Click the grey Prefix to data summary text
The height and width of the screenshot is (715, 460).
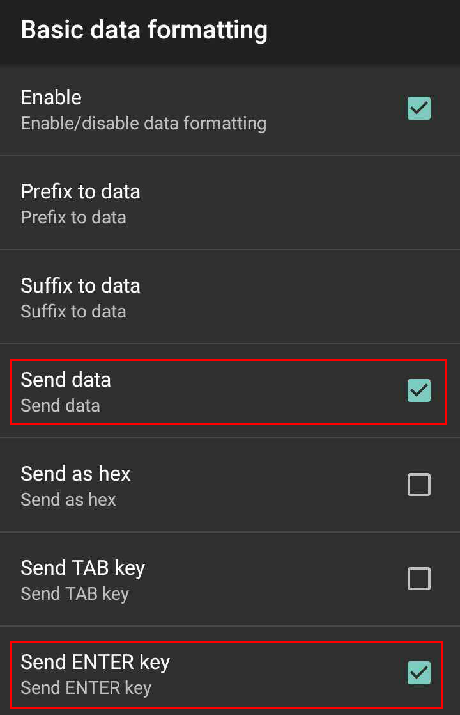pos(73,218)
